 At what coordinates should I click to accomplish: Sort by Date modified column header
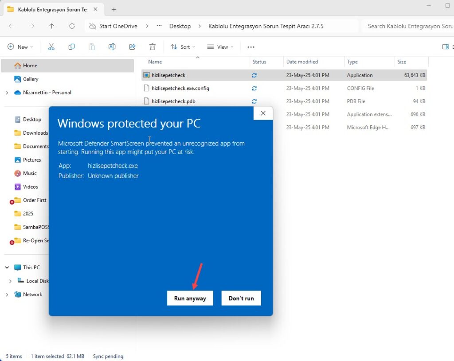302,62
